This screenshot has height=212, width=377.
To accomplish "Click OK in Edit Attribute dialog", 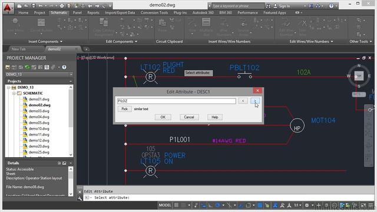I will click(x=163, y=117).
